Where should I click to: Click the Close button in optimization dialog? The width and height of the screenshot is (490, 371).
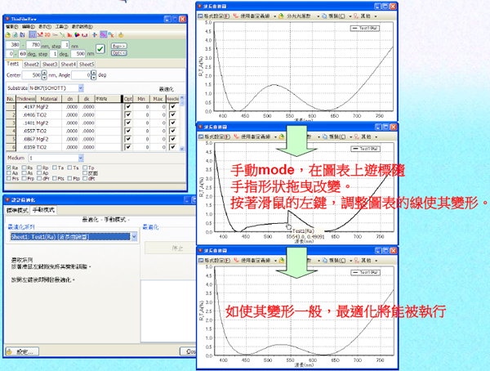[189, 351]
